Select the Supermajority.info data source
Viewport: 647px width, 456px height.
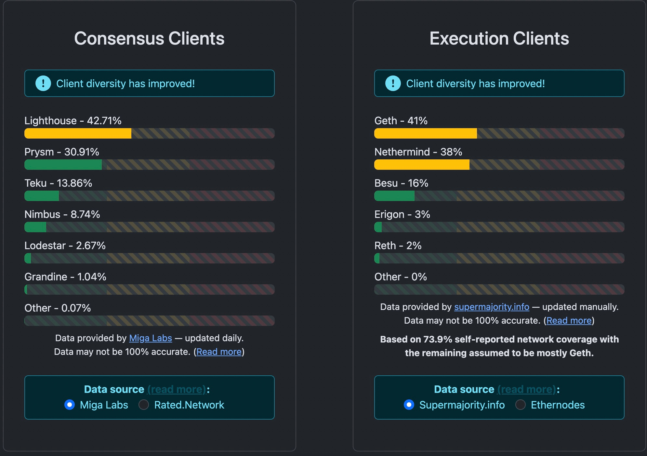[409, 405]
